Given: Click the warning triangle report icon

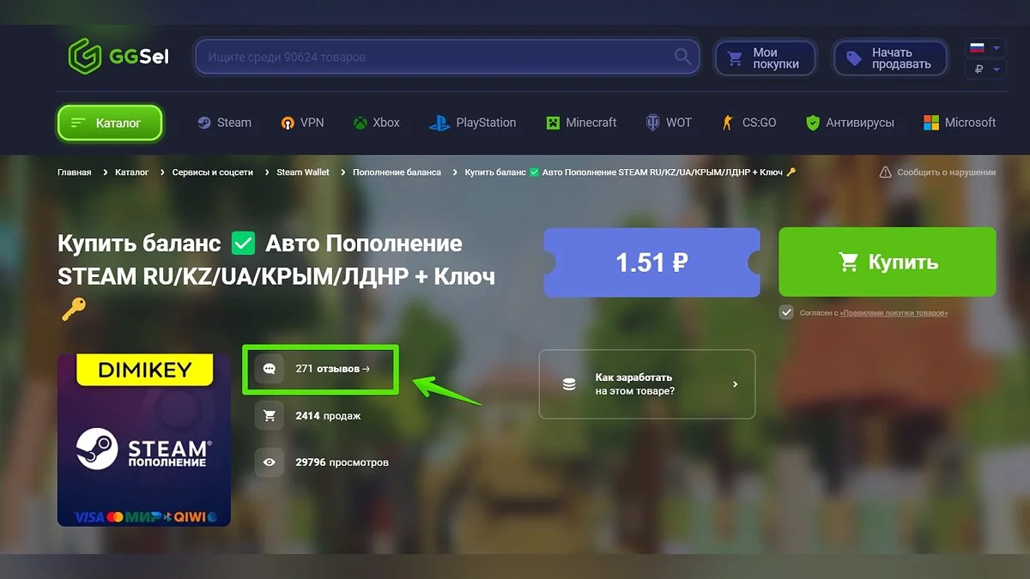Looking at the screenshot, I should 885,172.
